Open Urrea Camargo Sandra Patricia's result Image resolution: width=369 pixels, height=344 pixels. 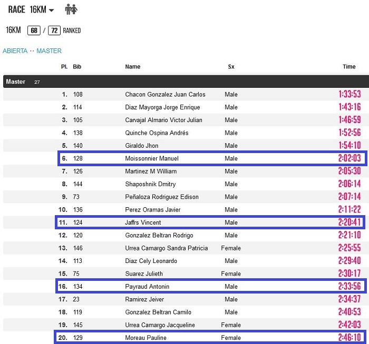coord(166,248)
